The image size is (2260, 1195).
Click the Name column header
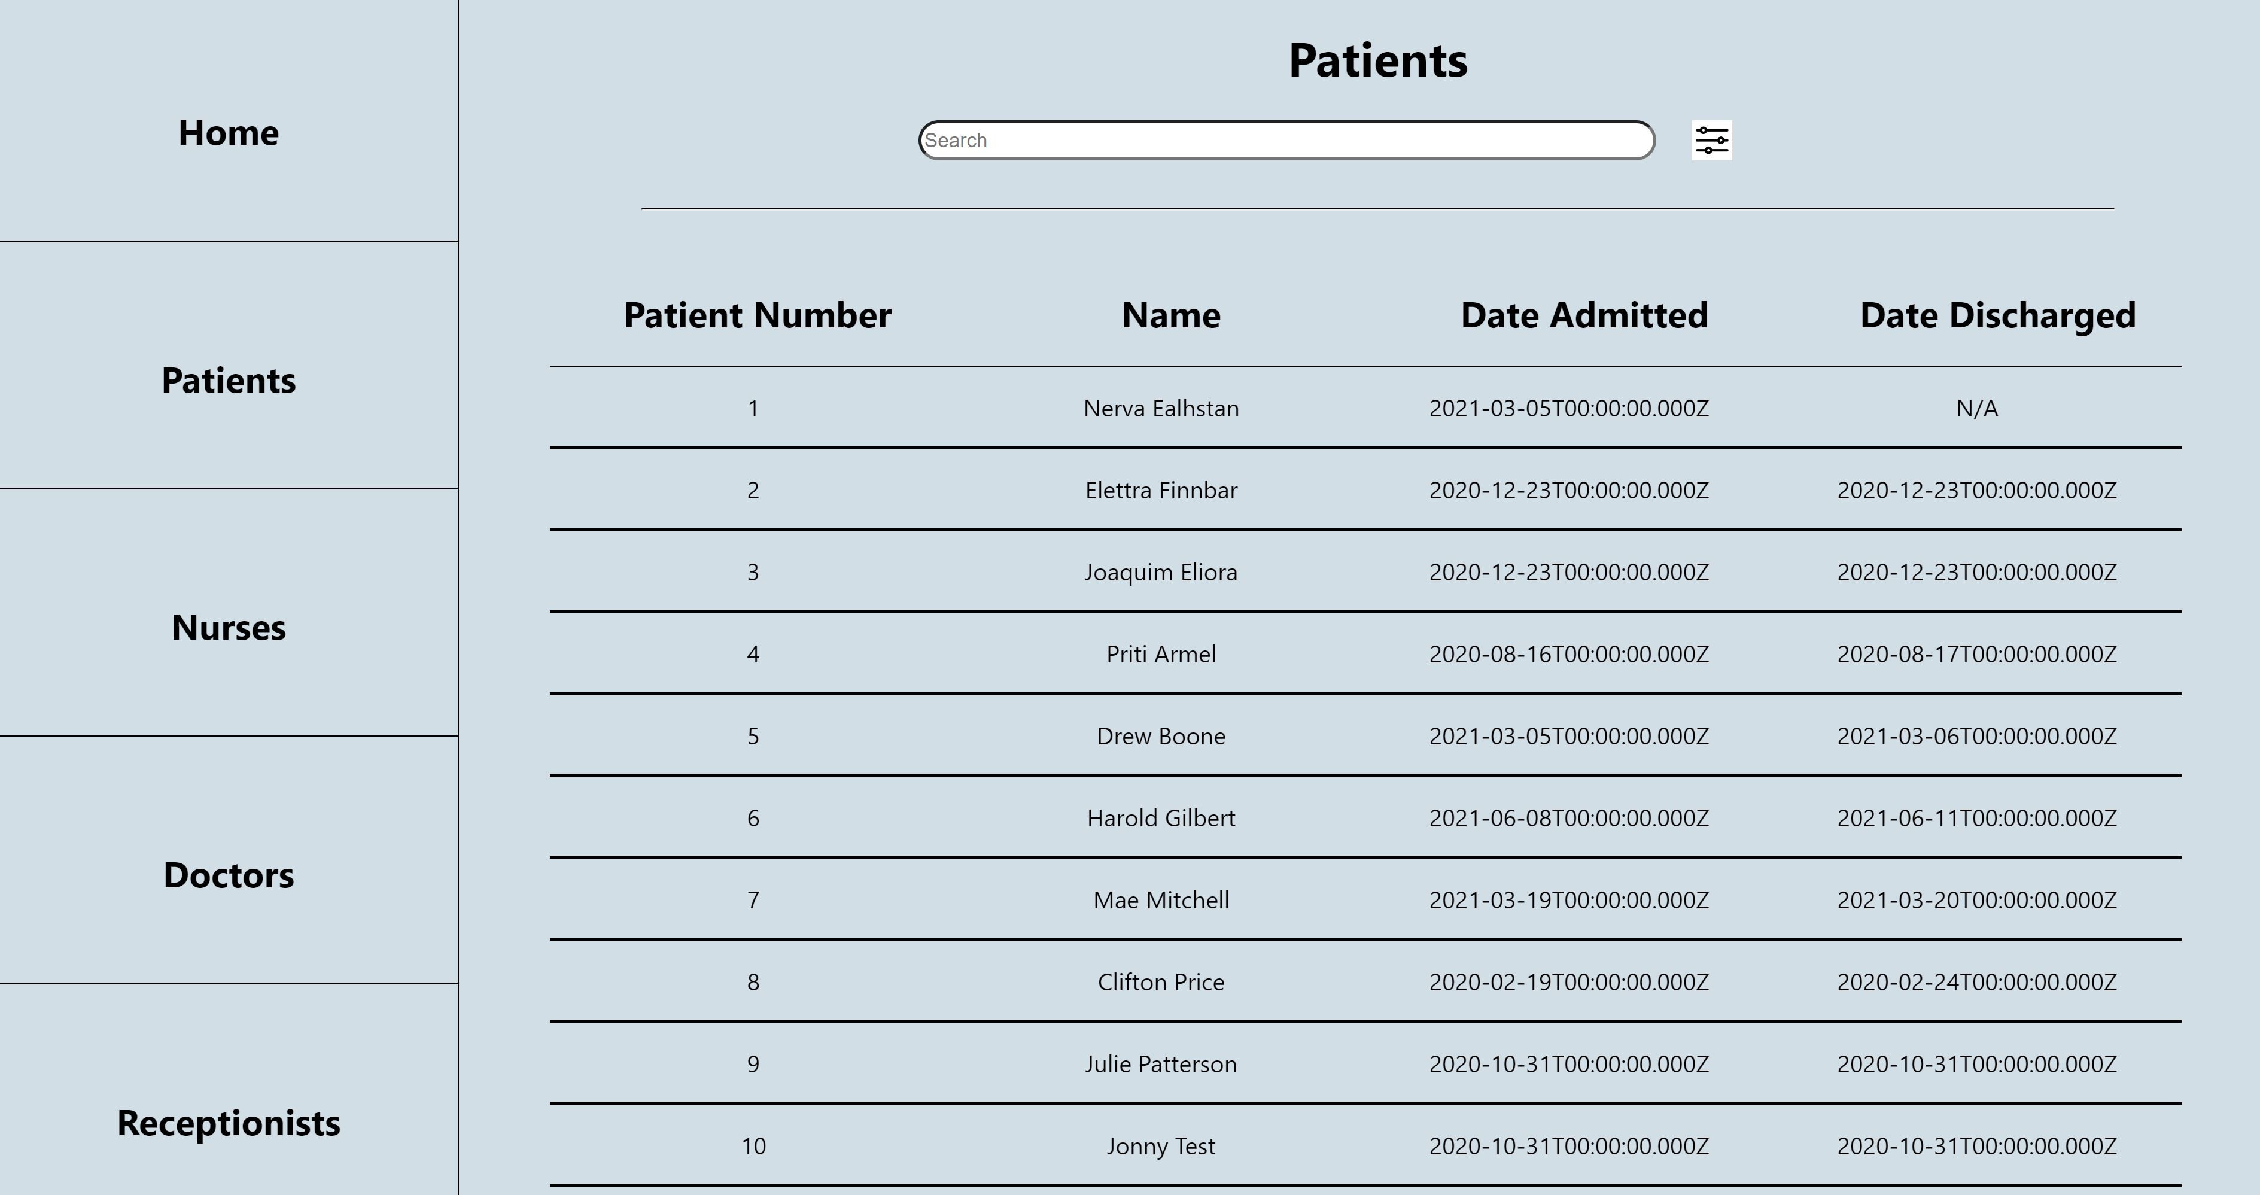(1170, 316)
